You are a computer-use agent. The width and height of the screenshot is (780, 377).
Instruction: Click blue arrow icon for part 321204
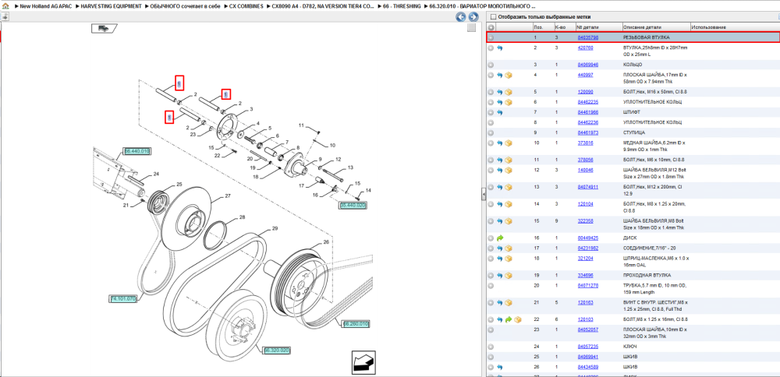500,259
